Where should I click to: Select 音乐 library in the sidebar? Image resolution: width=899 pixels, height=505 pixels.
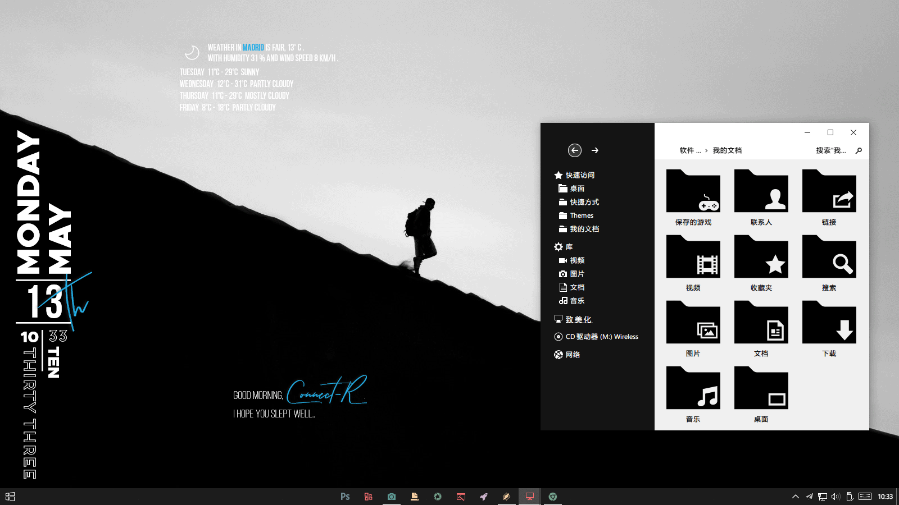click(x=571, y=301)
